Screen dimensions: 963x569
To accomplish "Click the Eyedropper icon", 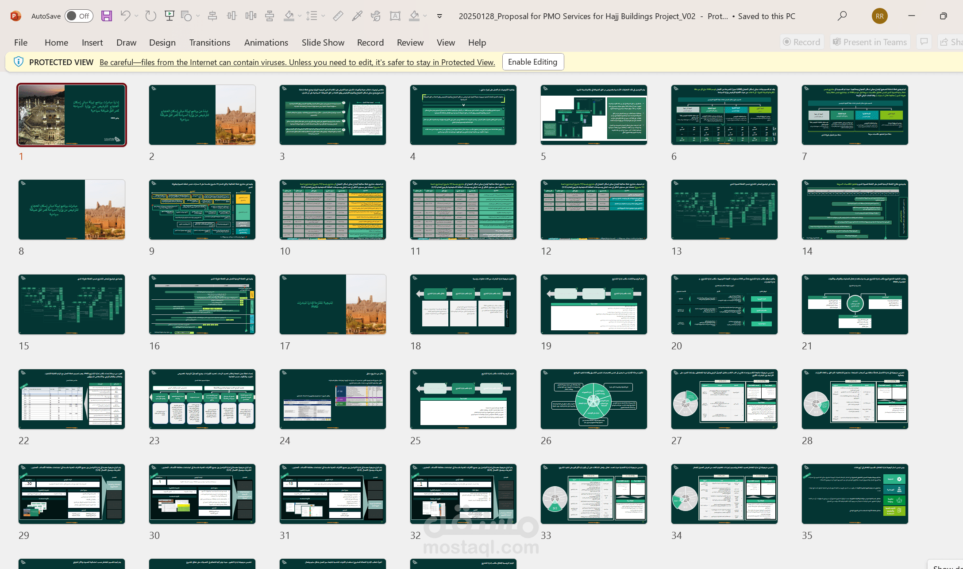I will click(x=357, y=16).
